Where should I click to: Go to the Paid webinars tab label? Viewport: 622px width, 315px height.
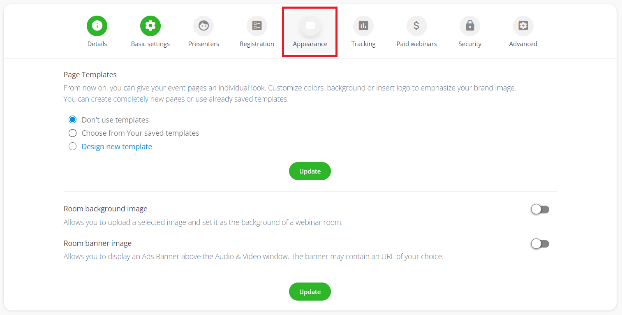pyautogui.click(x=417, y=44)
